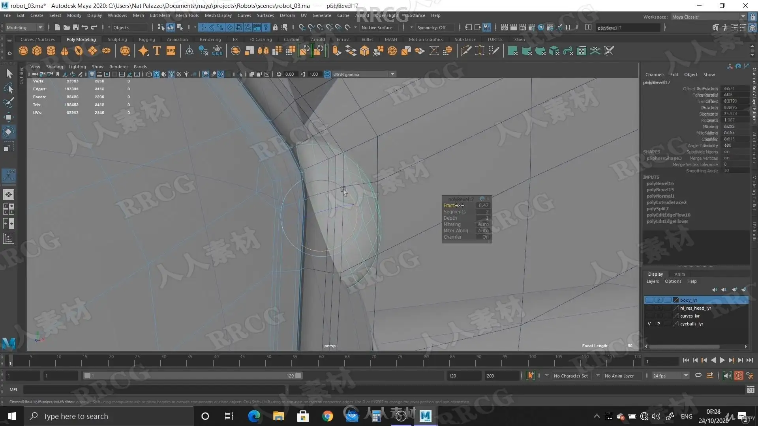Viewport: 758px width, 426px height.
Task: Click the SVG import shelf icon
Action: 171,51
